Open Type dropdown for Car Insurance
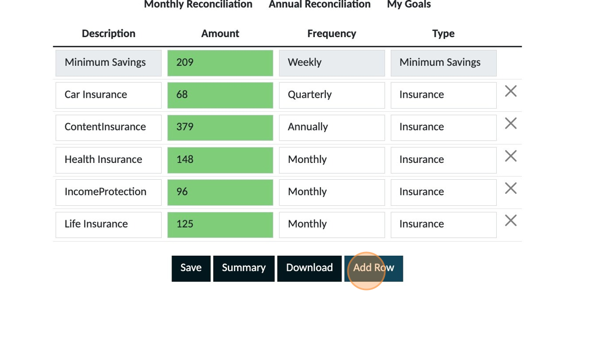Image resolution: width=608 pixels, height=340 pixels. coord(444,95)
